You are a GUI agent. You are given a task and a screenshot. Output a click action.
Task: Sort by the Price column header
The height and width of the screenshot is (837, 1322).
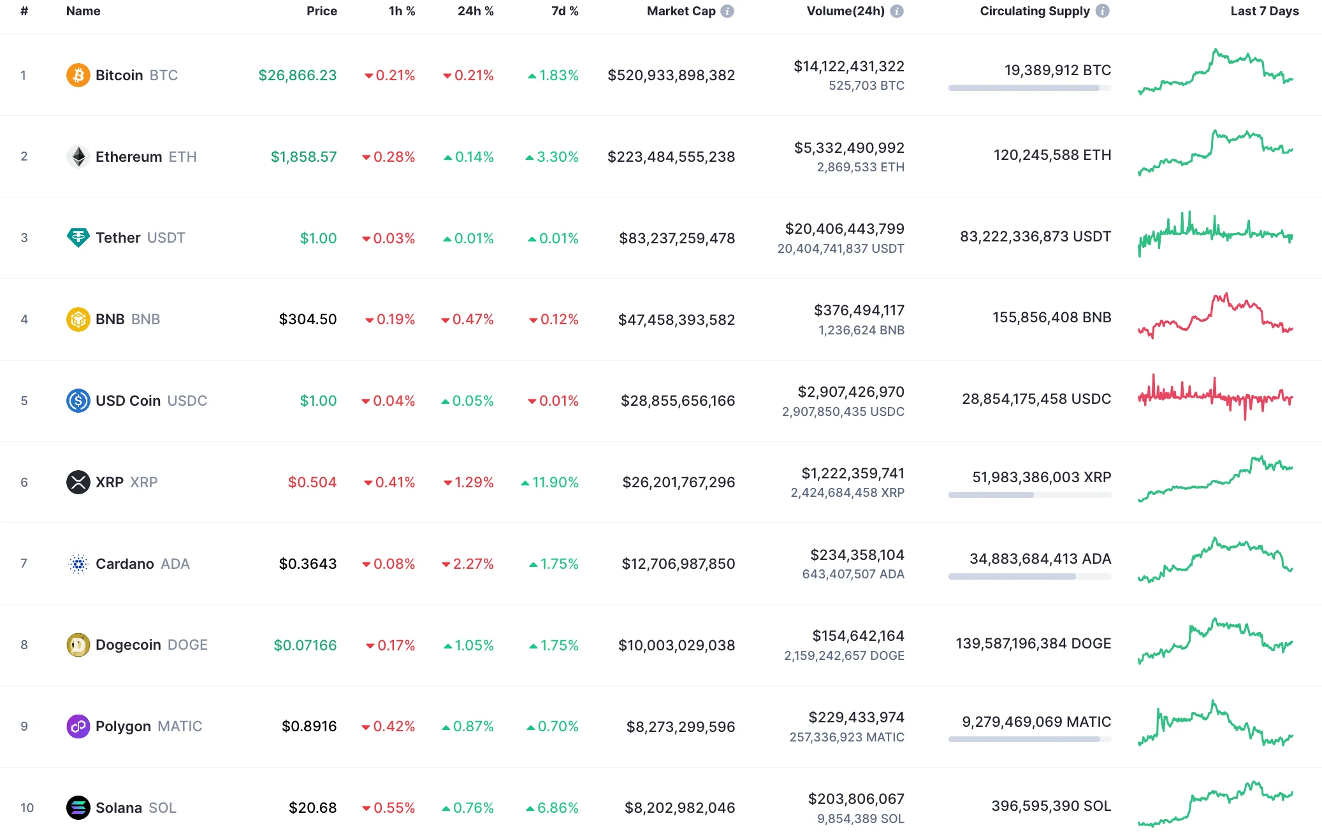322,10
